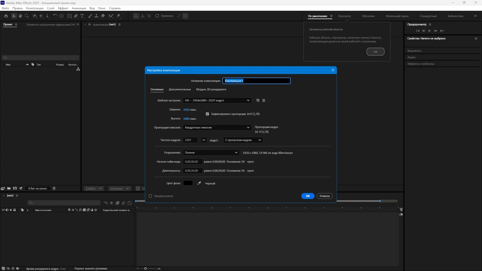Click the Project panel search field
This screenshot has height=271, width=482.
pyautogui.click(x=40, y=58)
